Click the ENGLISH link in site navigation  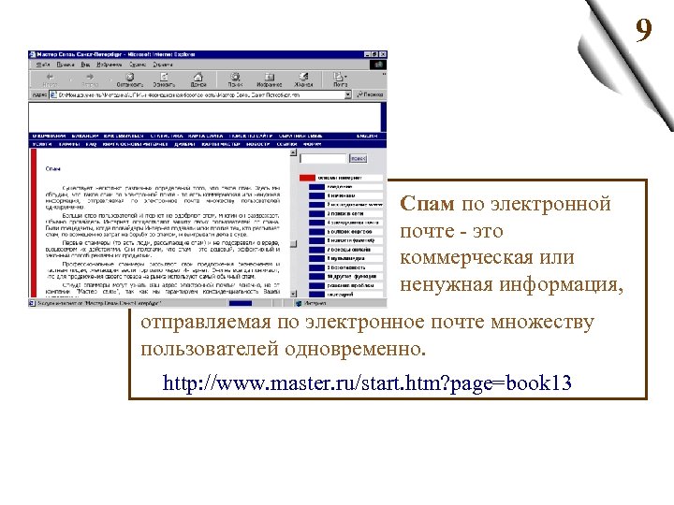point(367,137)
